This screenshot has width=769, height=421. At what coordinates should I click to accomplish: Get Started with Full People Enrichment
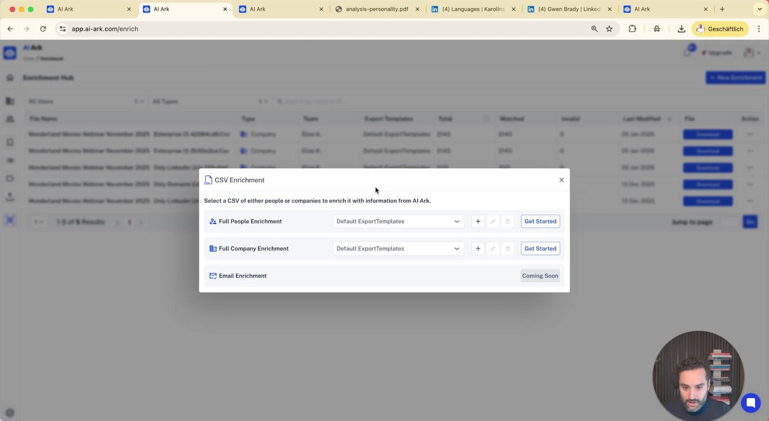pyautogui.click(x=540, y=222)
